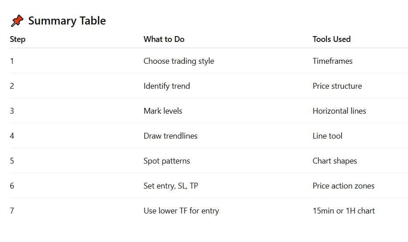Click the Price action zones cell

tap(343, 186)
